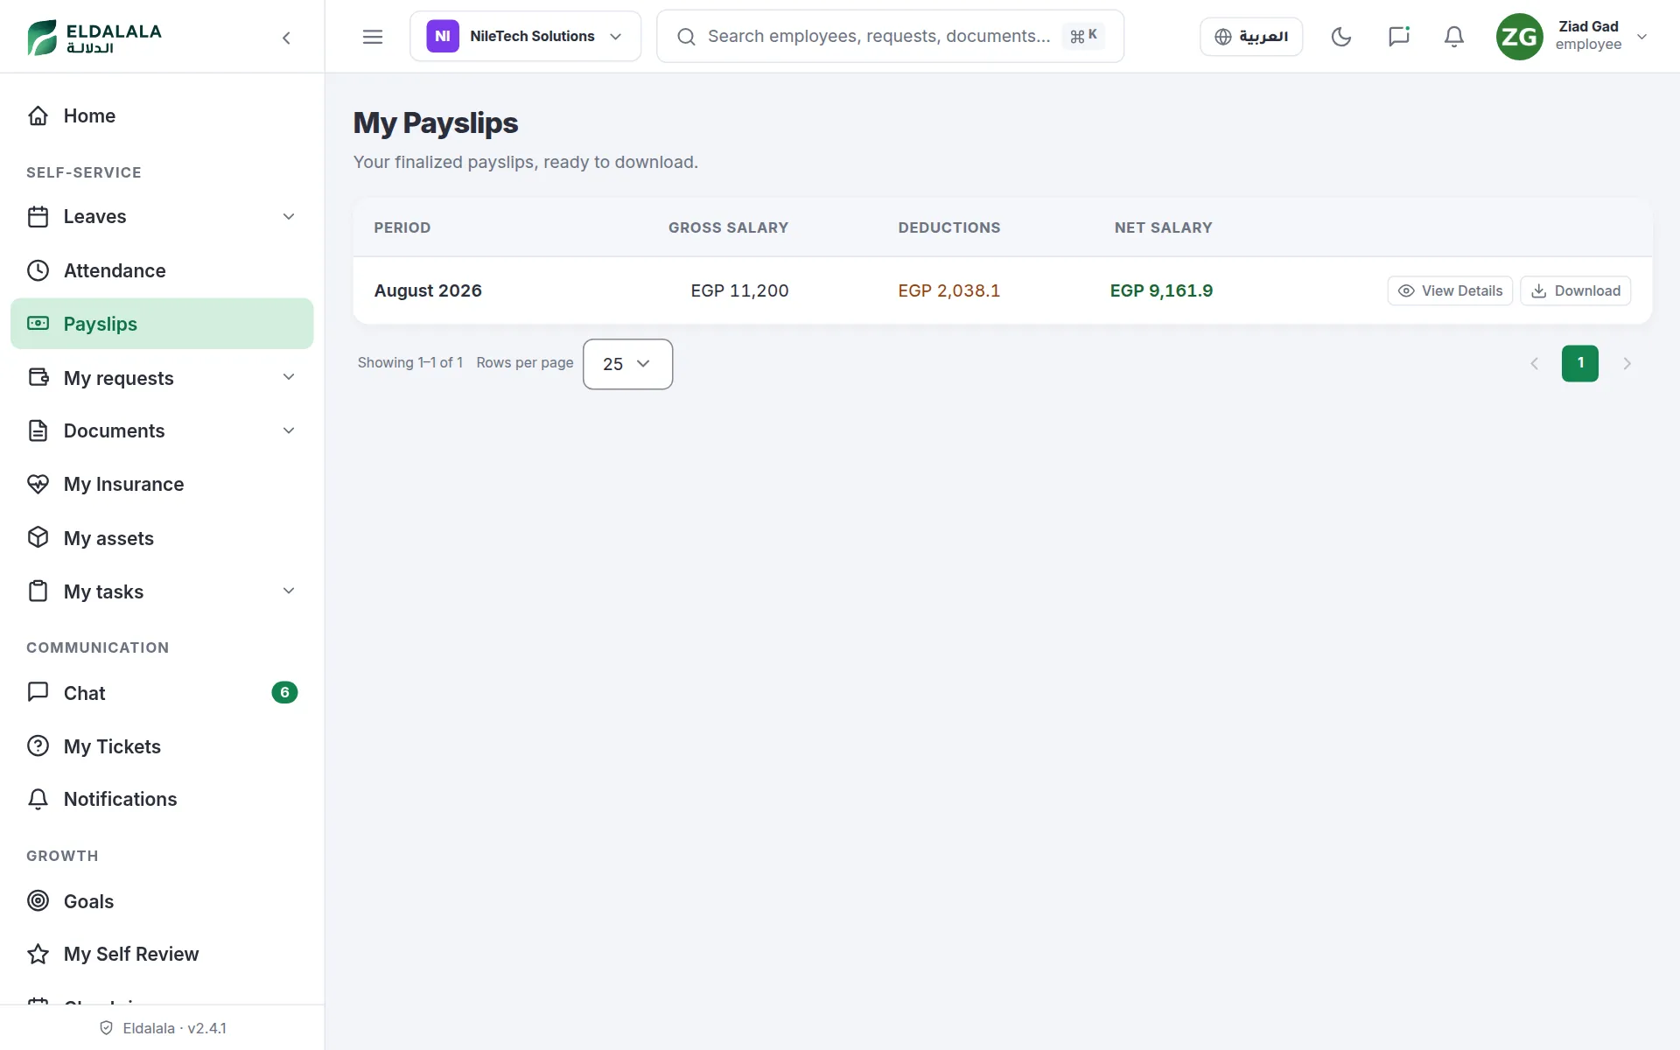The width and height of the screenshot is (1680, 1050).
Task: Click the Eldalala v2.4.1 version footer
Action: (x=163, y=1028)
